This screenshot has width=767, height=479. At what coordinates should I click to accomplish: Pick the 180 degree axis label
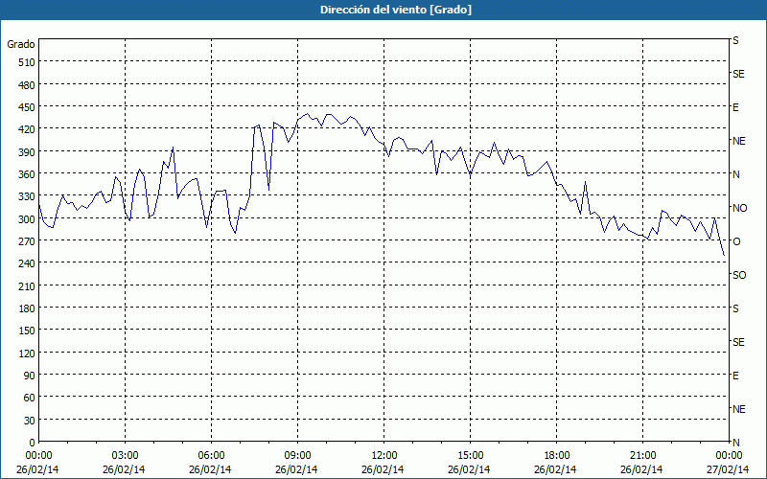(27, 308)
